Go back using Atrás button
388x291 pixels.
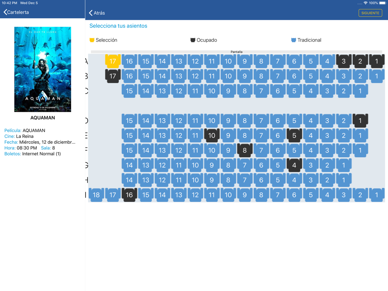(x=97, y=13)
